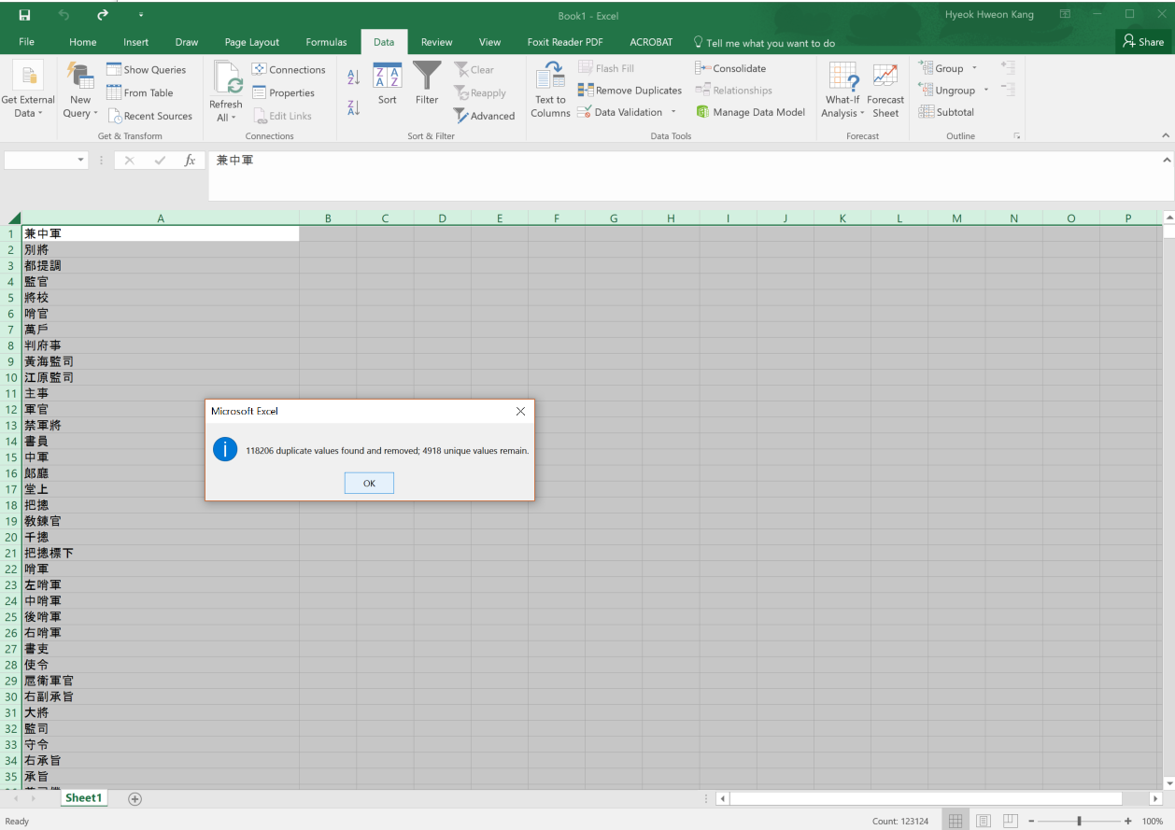1175x830 pixels.
Task: Click Consolidate
Action: (730, 68)
